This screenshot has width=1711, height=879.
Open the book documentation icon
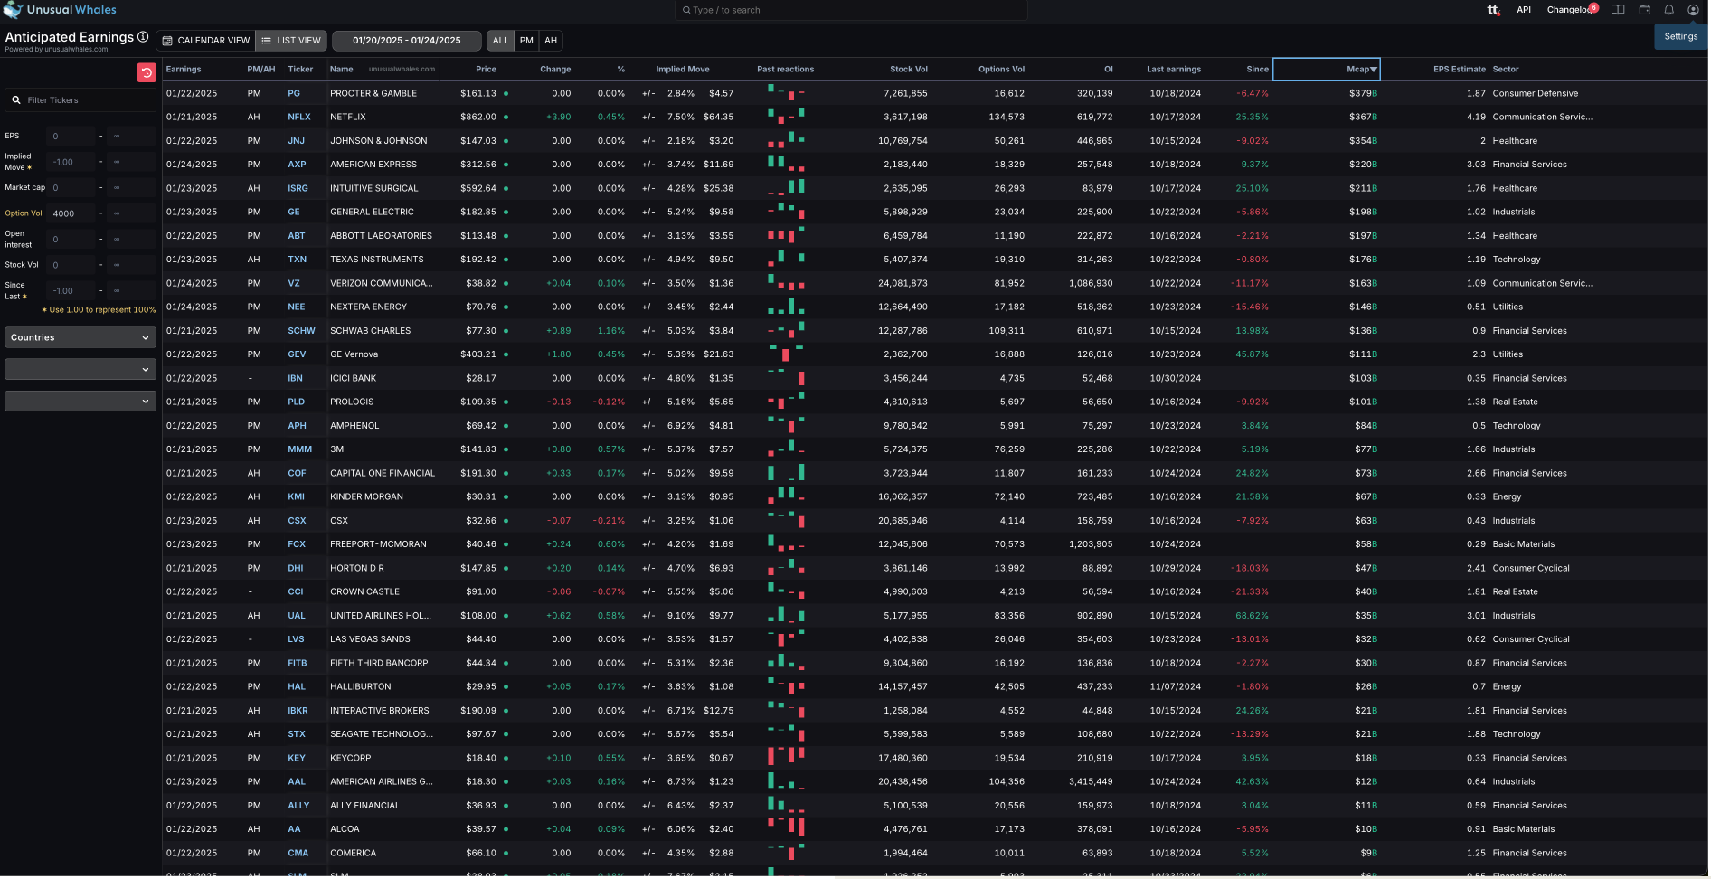pyautogui.click(x=1618, y=10)
